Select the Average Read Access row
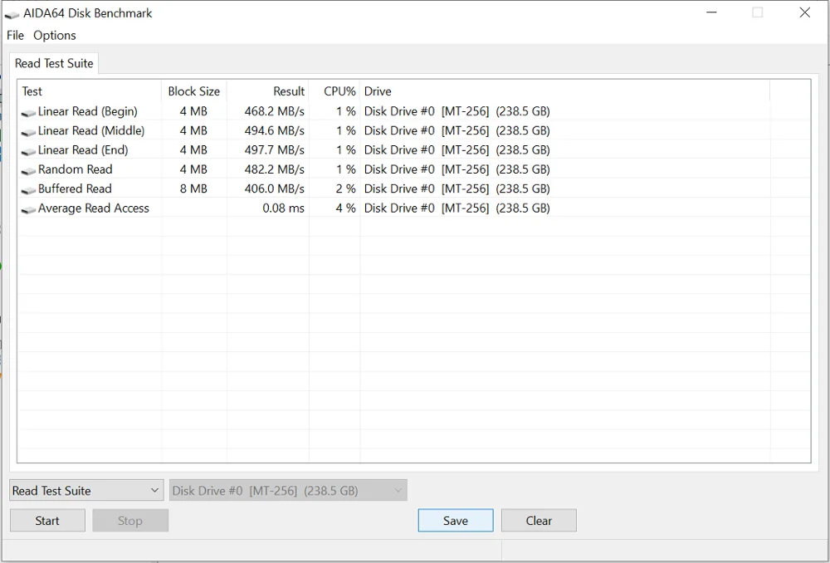830x563 pixels. pos(414,208)
